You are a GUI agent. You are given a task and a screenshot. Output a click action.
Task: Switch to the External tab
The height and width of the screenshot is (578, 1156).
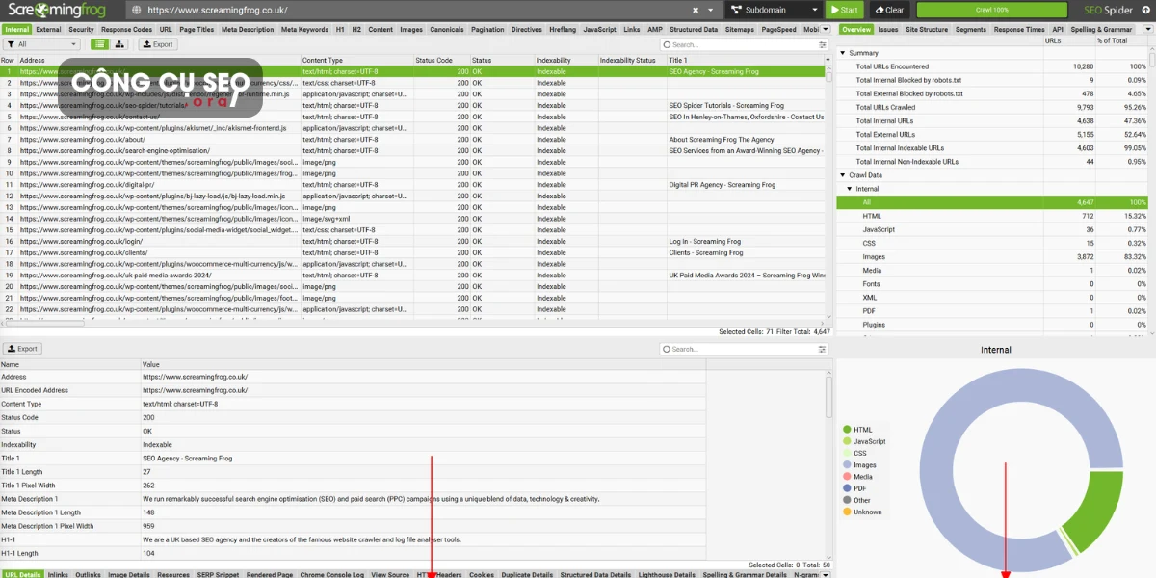48,30
